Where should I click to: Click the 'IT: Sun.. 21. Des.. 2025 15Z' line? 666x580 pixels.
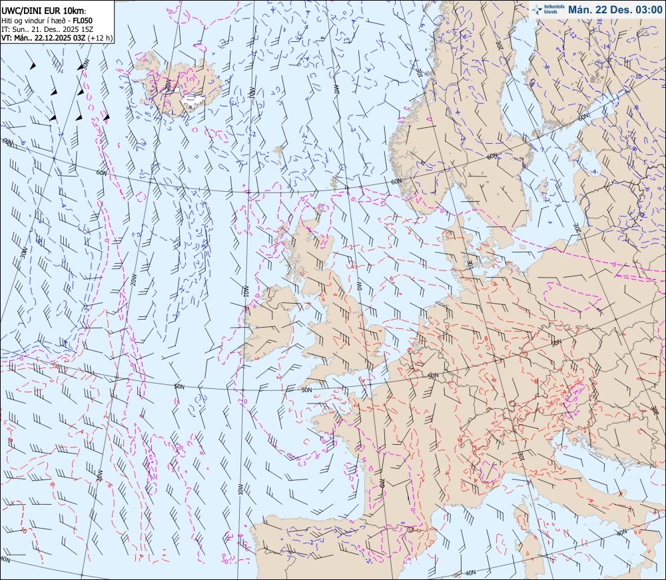[47, 29]
